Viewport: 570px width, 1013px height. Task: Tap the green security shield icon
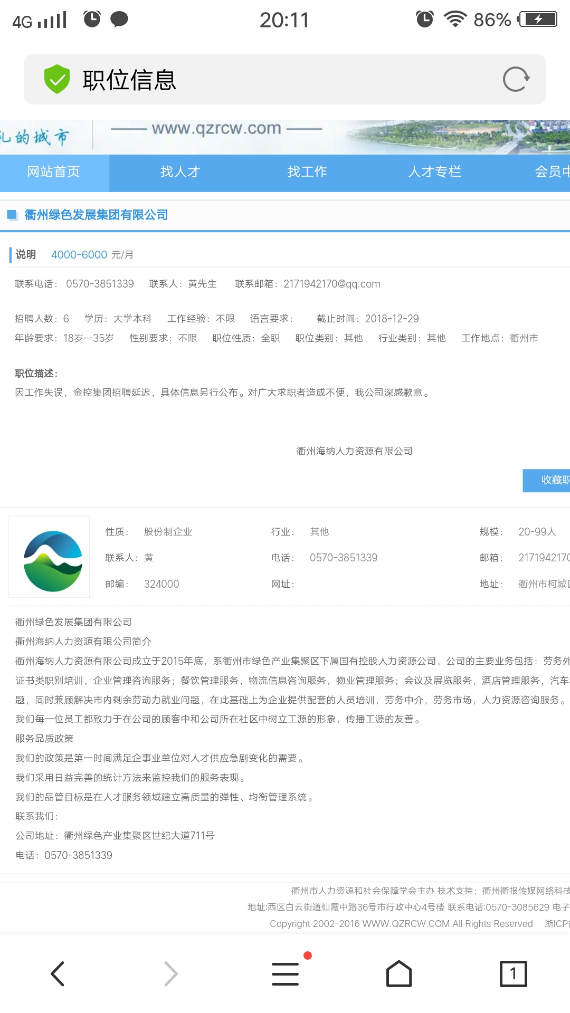[57, 79]
